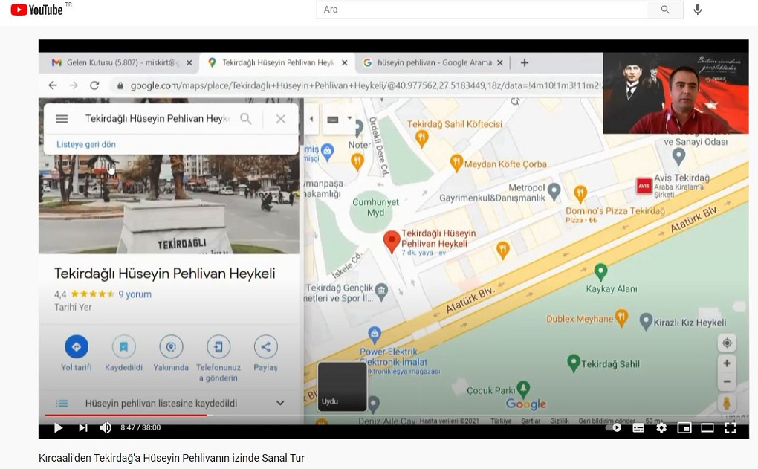
Task: Go back in the browser
Action: [53, 85]
